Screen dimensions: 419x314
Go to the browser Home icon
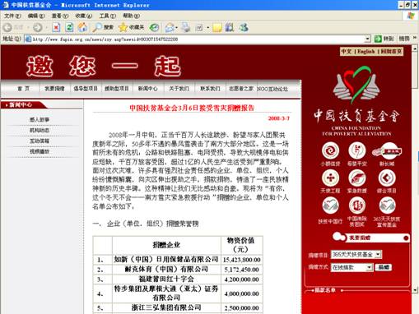point(82,27)
